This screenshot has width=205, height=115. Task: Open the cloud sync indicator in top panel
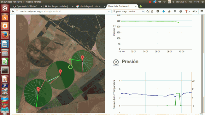click(155, 2)
